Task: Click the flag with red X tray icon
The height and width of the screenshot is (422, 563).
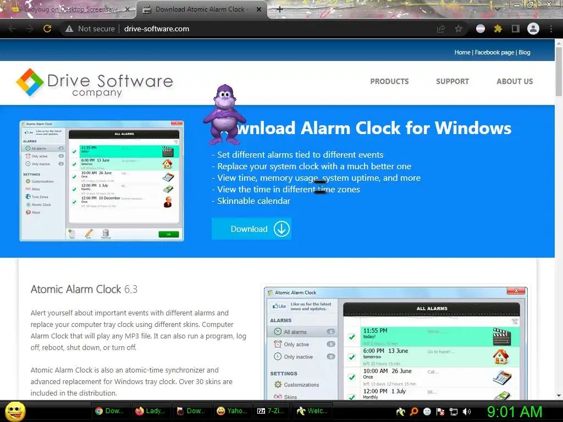Action: 440,412
